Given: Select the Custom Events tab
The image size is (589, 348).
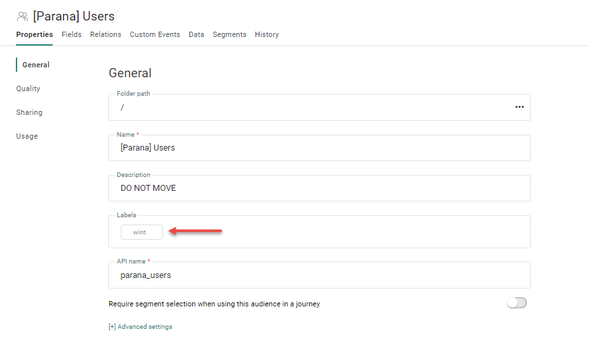Looking at the screenshot, I should [x=155, y=34].
